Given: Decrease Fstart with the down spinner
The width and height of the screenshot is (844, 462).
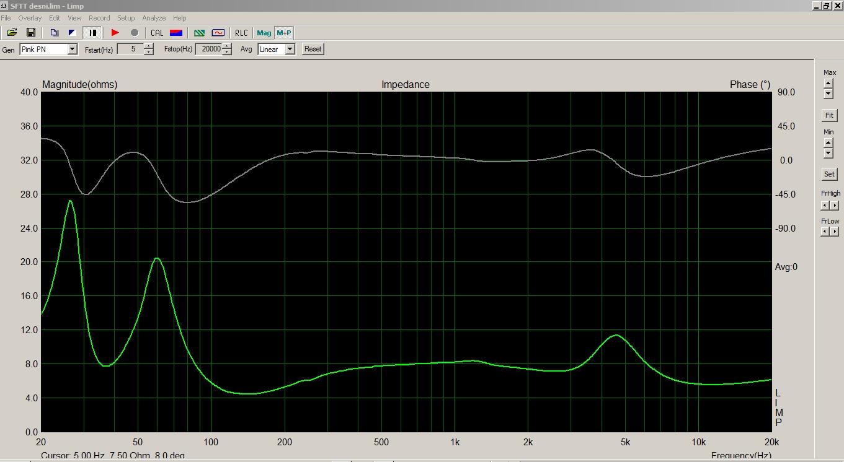Looking at the screenshot, I should pos(149,53).
